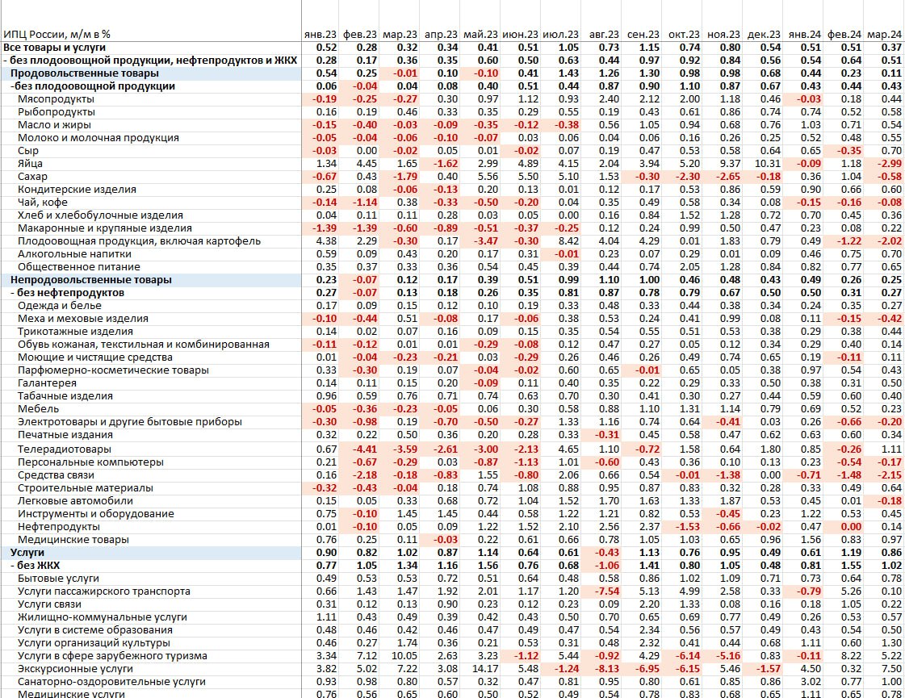Click the 'авг.23' column header
This screenshot has width=905, height=698.
(604, 35)
